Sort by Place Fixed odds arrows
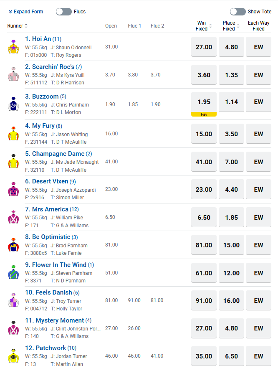 click(238, 26)
